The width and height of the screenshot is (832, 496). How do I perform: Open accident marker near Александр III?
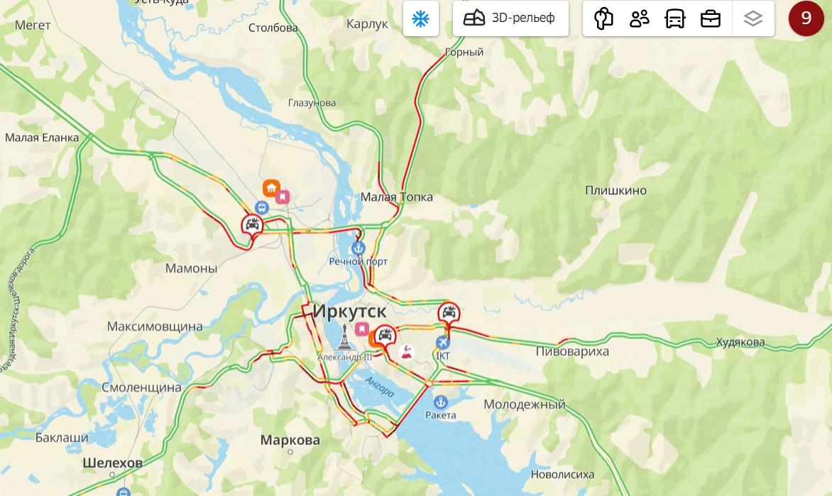tap(385, 336)
